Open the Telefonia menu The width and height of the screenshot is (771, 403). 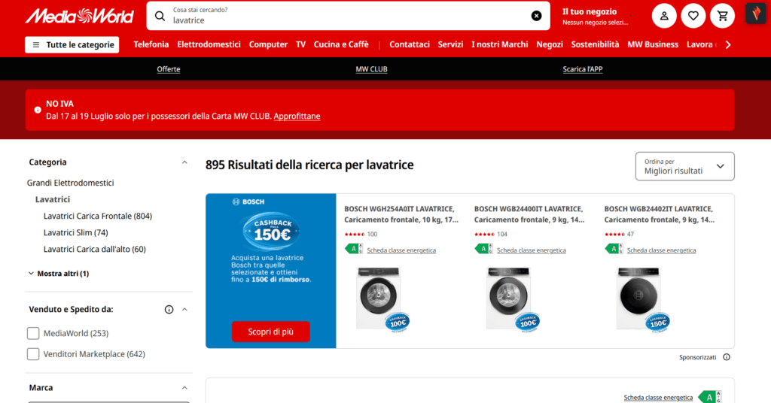tap(151, 44)
